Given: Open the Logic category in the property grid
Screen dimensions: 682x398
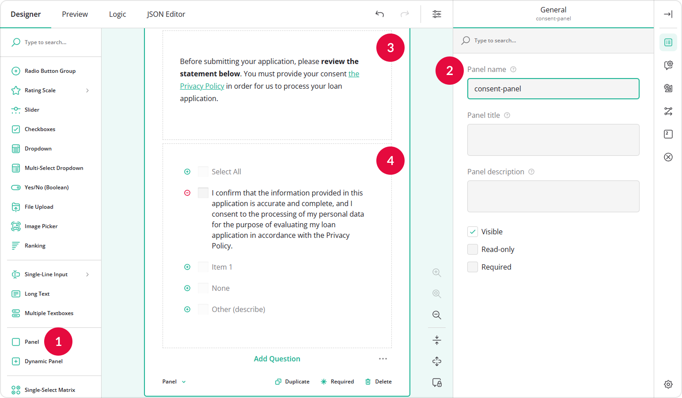Looking at the screenshot, I should (x=668, y=112).
